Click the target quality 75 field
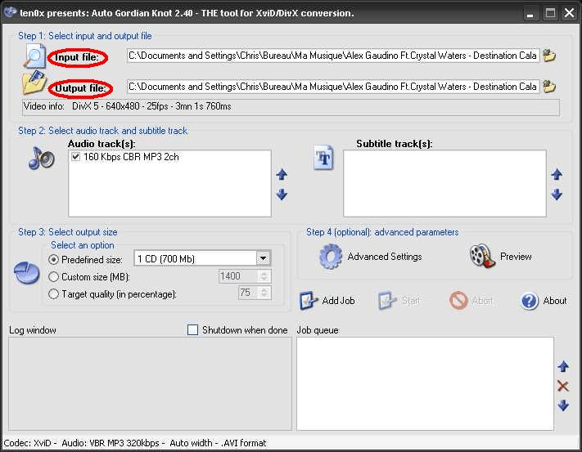The width and height of the screenshot is (582, 452). click(248, 293)
